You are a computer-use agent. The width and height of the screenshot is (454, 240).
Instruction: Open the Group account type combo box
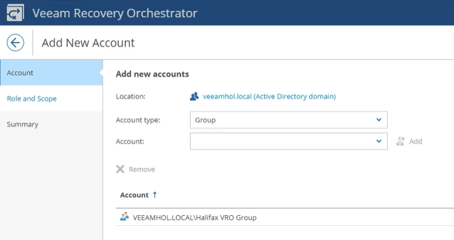tap(289, 120)
